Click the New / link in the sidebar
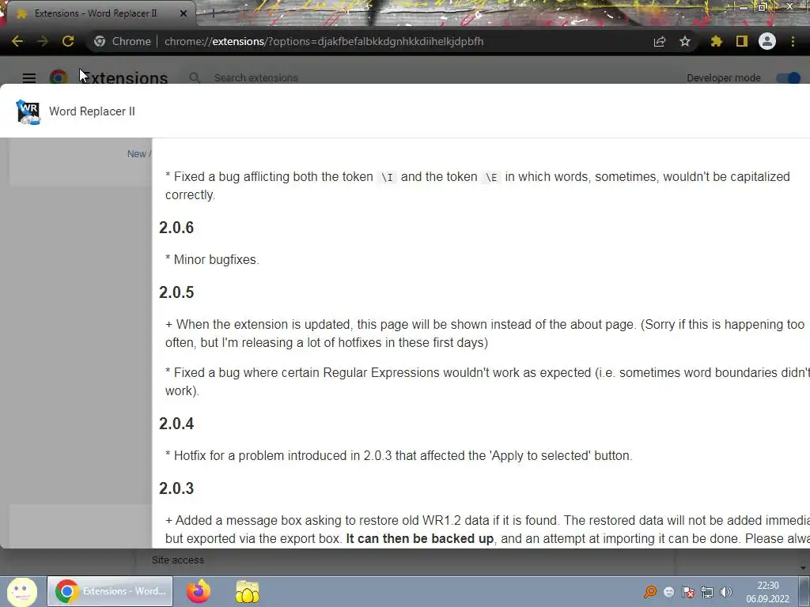The image size is (810, 607). [x=139, y=154]
